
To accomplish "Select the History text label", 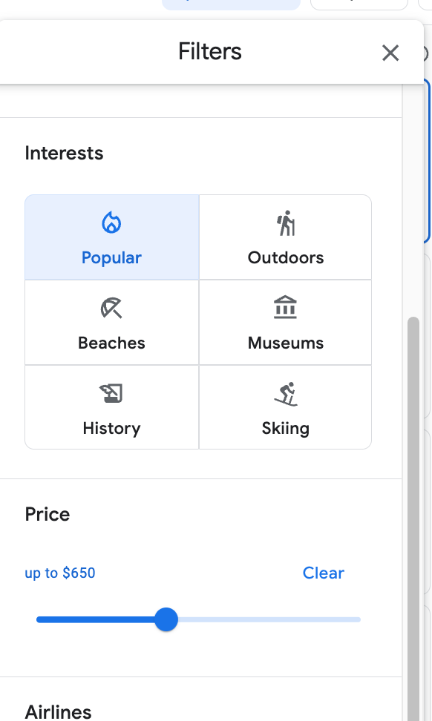I will (x=111, y=429).
